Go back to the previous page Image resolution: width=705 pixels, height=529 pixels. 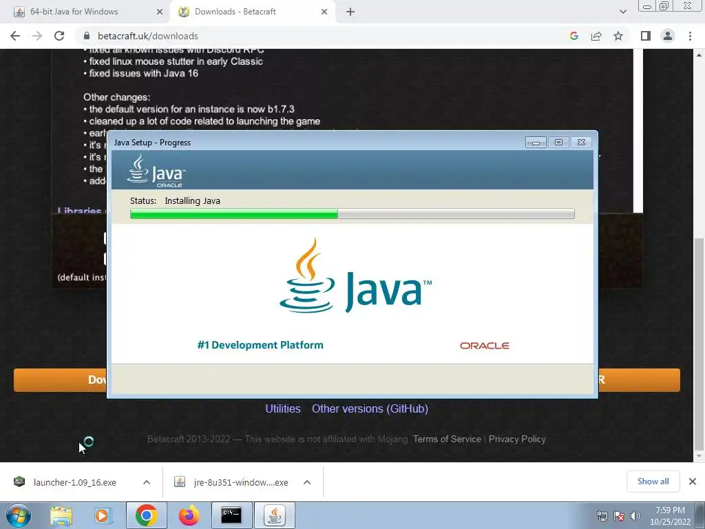[15, 36]
